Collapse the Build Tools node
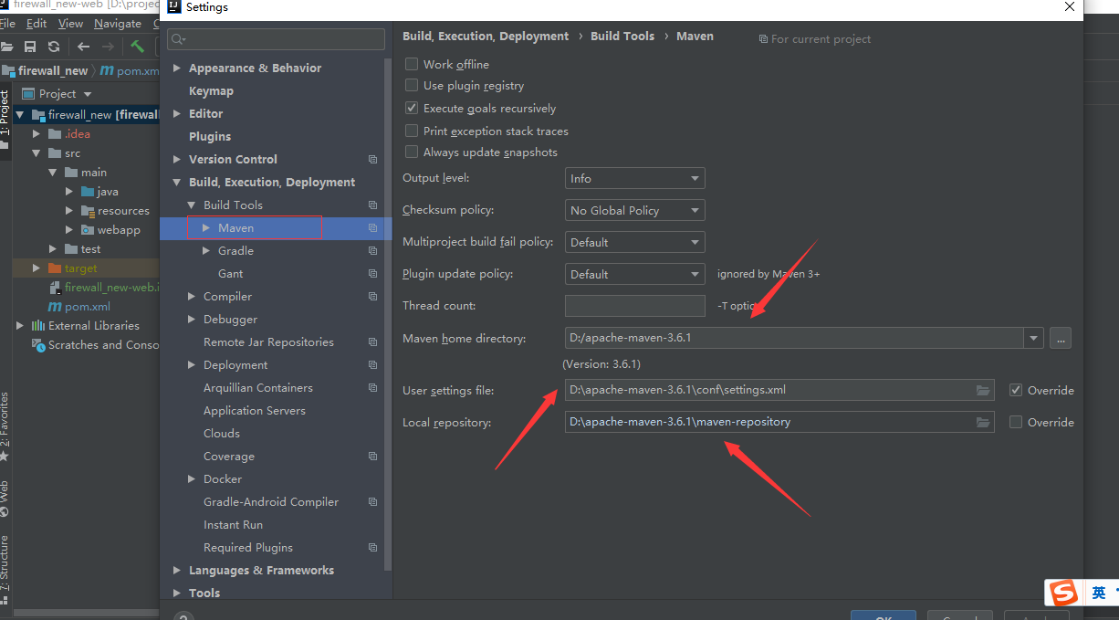 click(192, 205)
